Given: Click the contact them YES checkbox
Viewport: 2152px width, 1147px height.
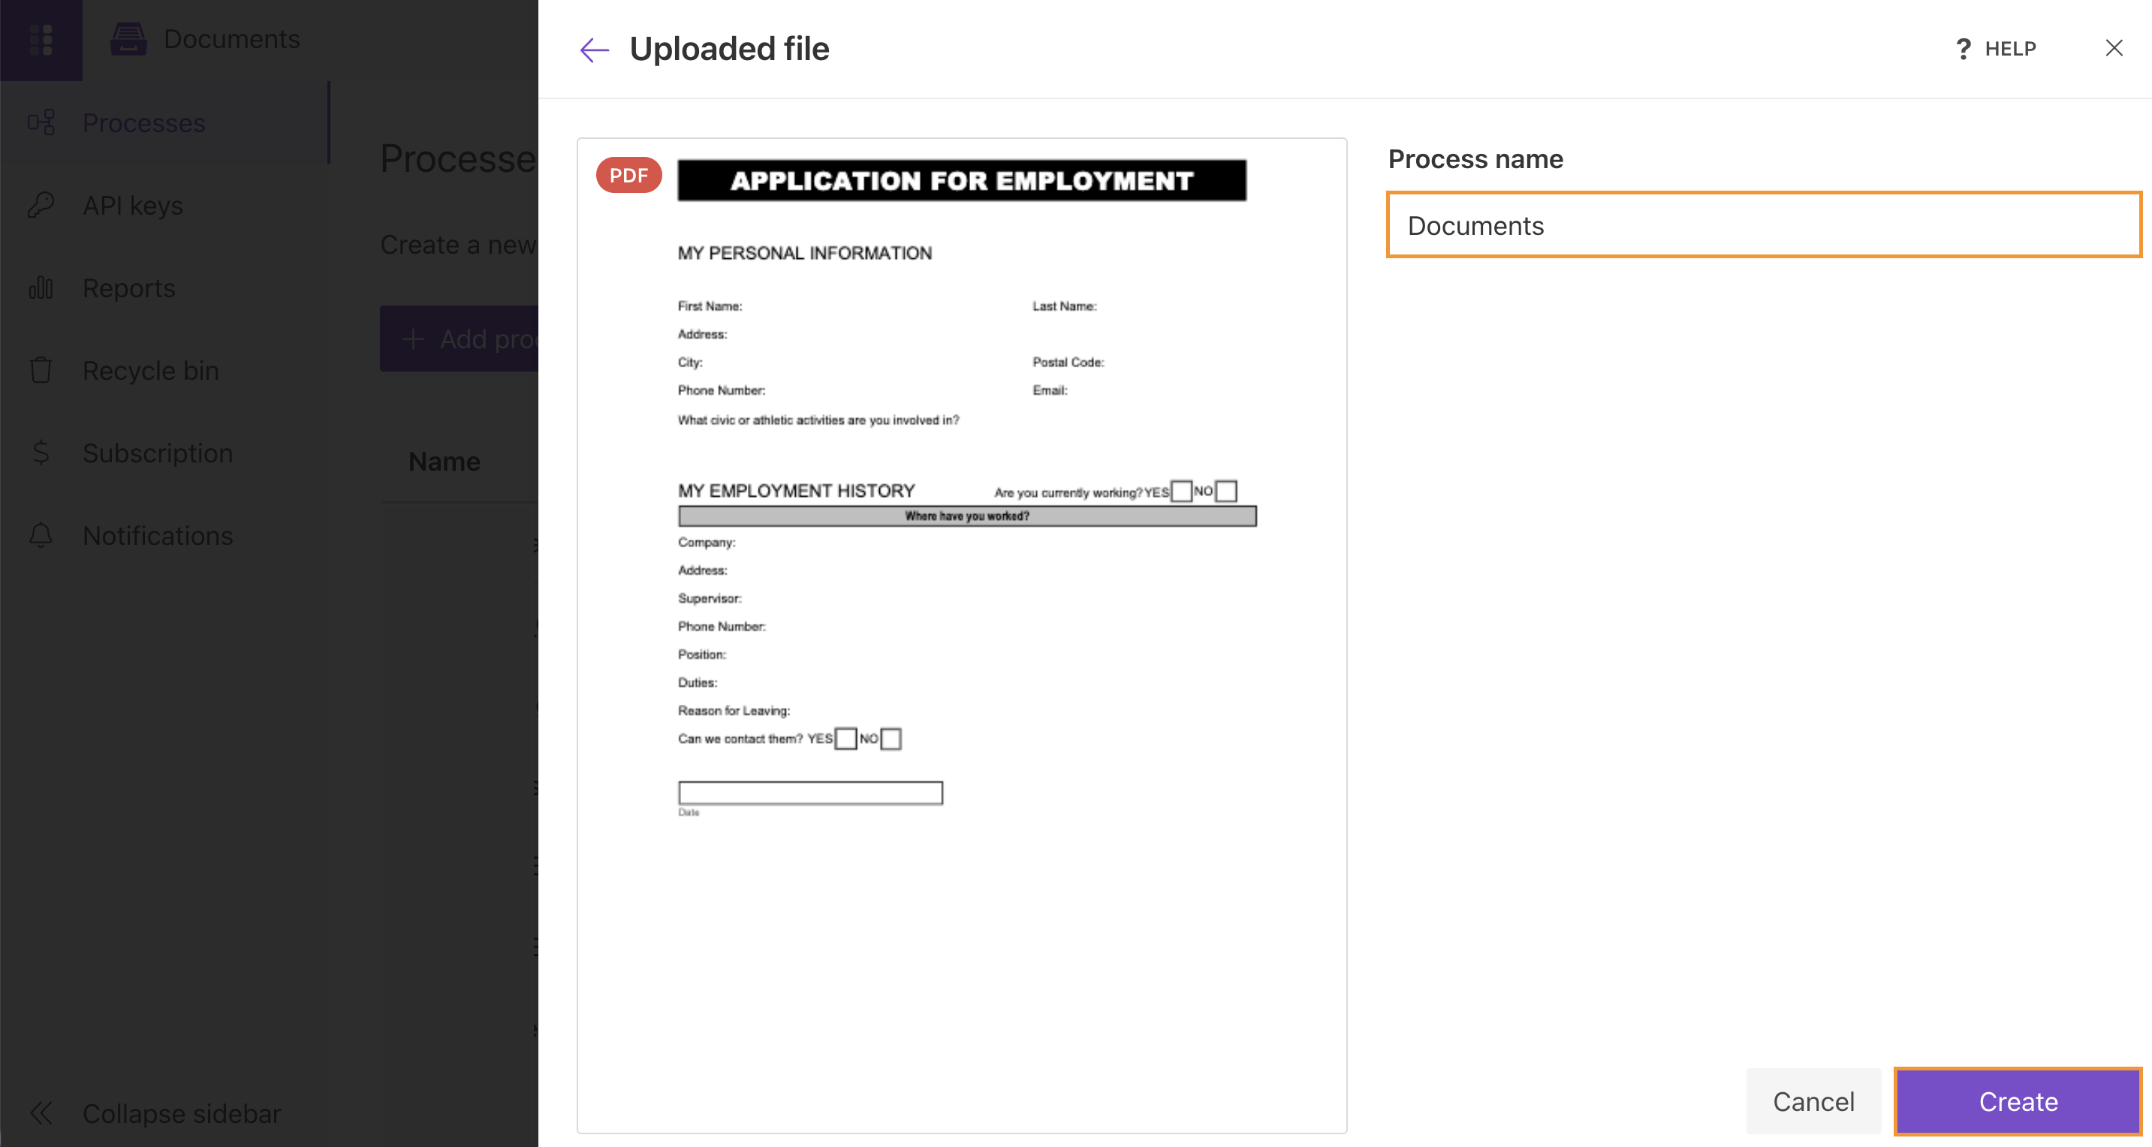Looking at the screenshot, I should [x=845, y=739].
